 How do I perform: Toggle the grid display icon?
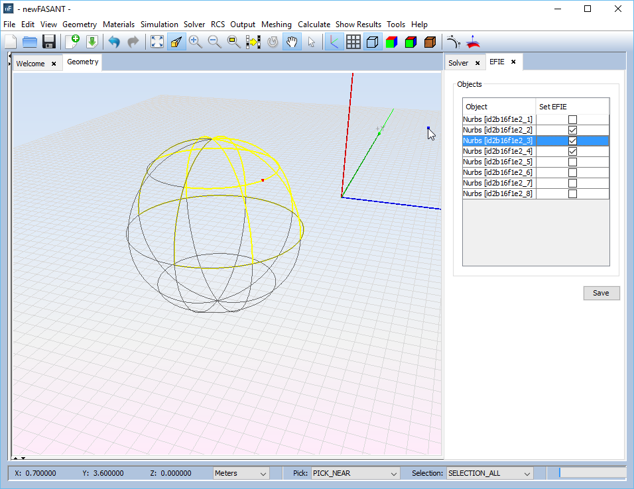[x=353, y=42]
